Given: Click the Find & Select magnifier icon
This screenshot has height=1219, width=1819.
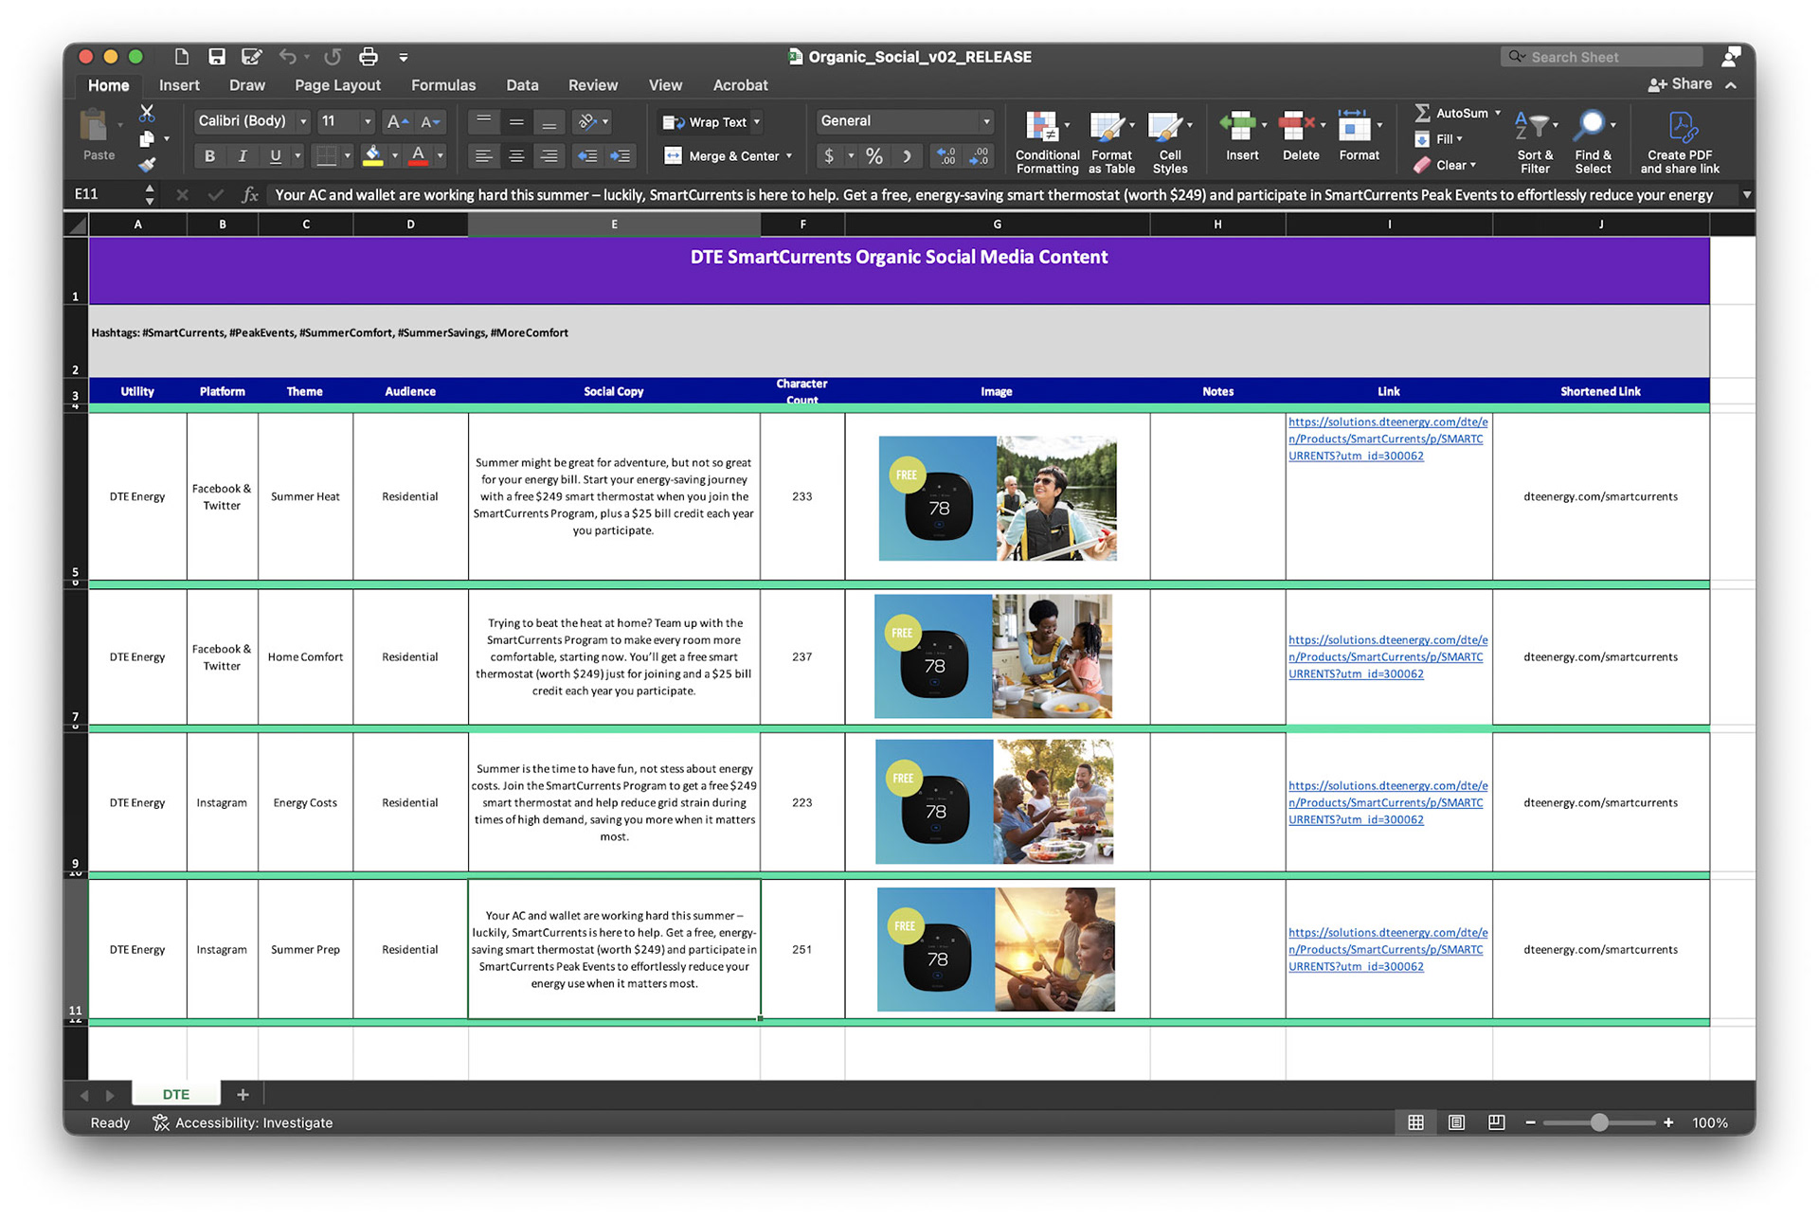Looking at the screenshot, I should click(x=1591, y=126).
